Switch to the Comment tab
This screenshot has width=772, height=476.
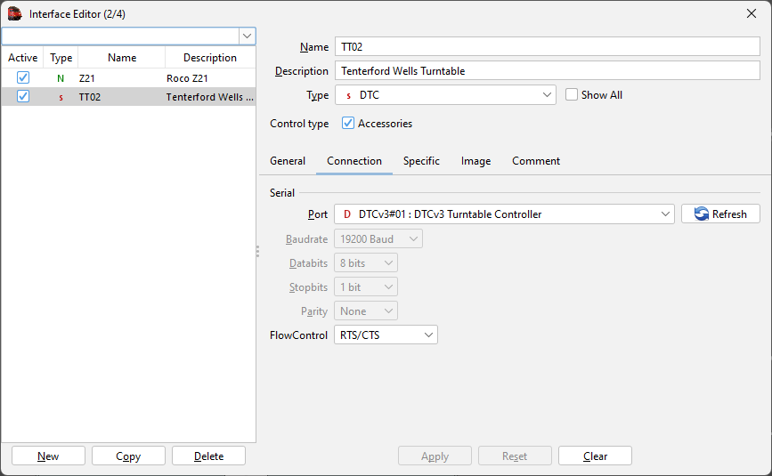click(535, 161)
